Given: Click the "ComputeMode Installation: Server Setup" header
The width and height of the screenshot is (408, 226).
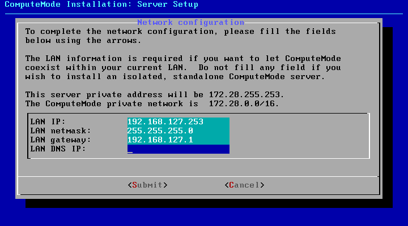Looking at the screenshot, I should click(101, 5).
